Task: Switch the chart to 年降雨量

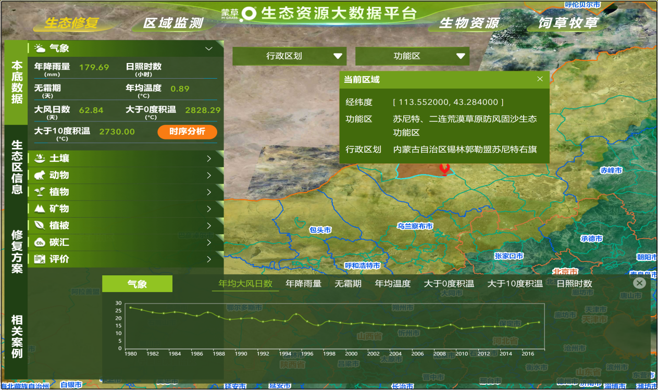Action: 301,284
